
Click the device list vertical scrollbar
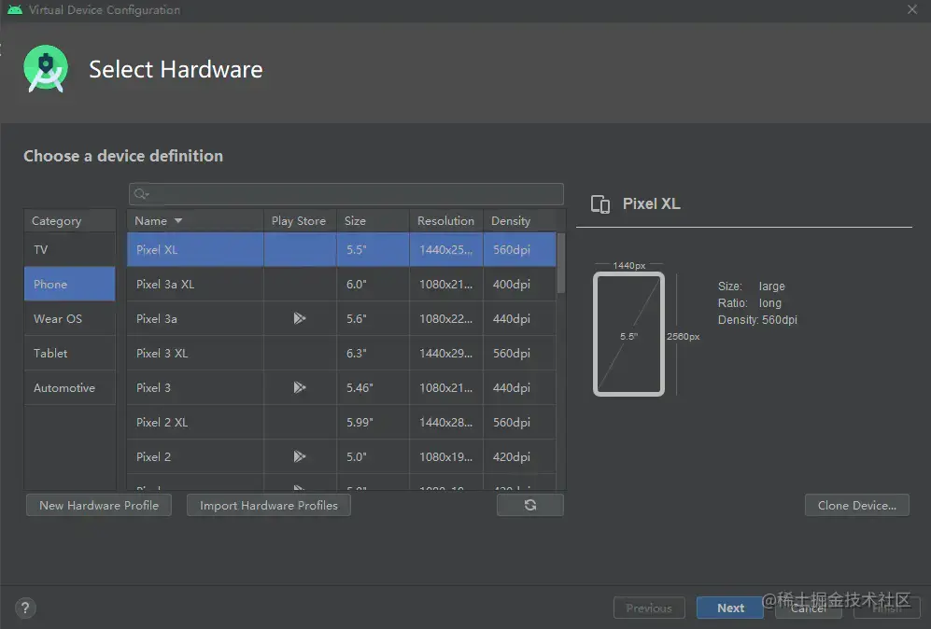coord(561,263)
